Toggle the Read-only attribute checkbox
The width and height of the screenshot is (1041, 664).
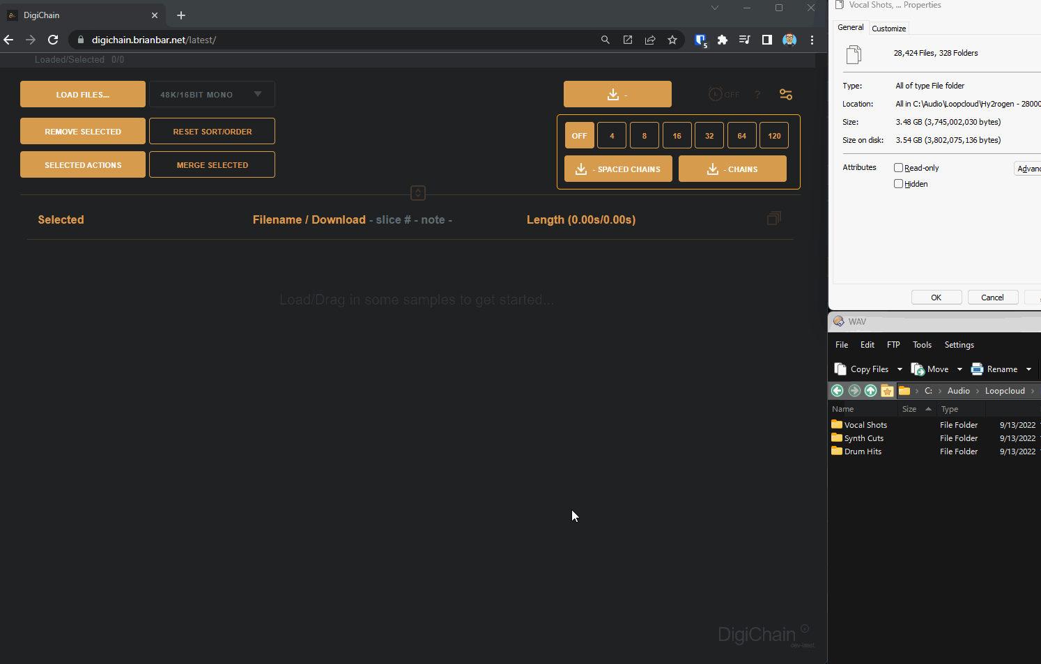pyautogui.click(x=898, y=168)
